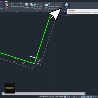
Task: Insert a Field from the Data panel
Action: (x=32, y=5)
